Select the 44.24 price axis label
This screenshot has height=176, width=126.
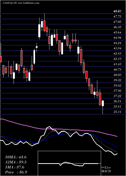point(117,43)
